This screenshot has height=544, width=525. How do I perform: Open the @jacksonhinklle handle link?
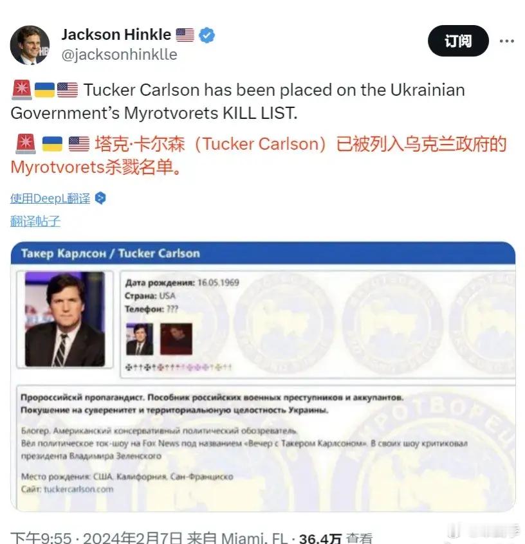tap(119, 55)
